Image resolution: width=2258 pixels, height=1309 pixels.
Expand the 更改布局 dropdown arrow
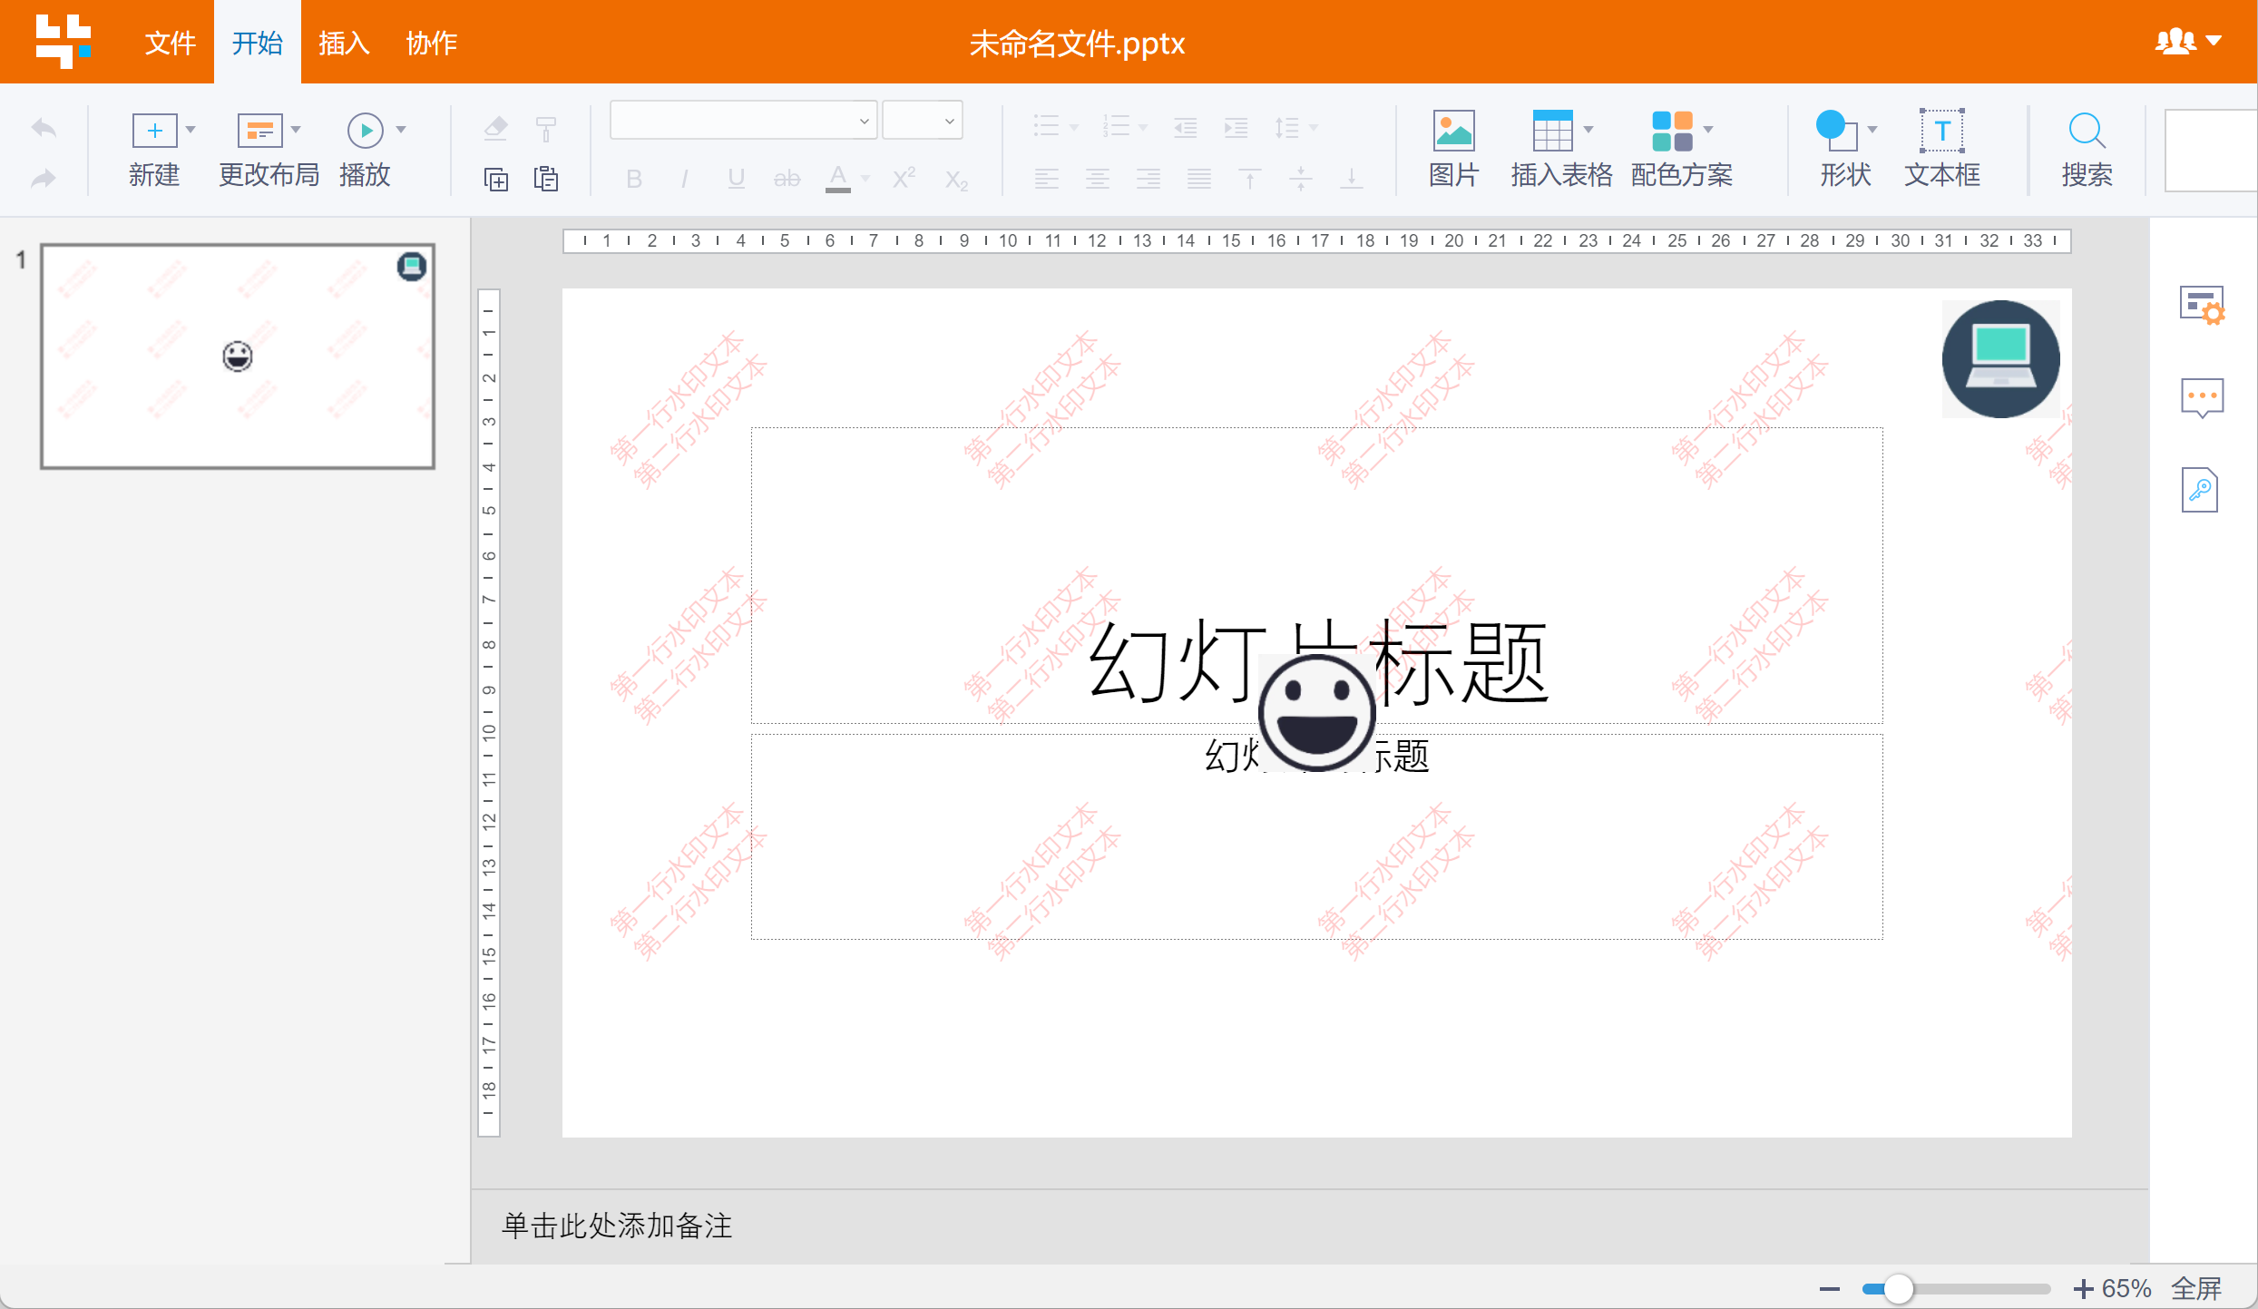pyautogui.click(x=296, y=130)
